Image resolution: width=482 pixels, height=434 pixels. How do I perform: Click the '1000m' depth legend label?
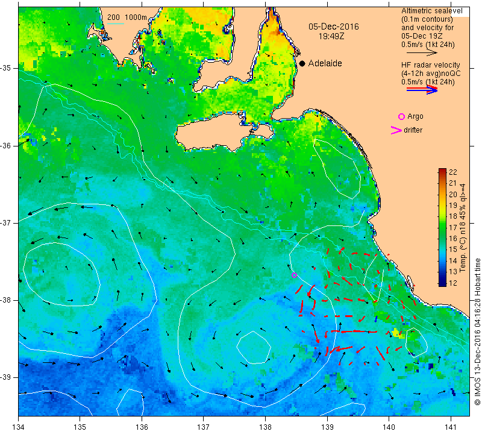click(x=136, y=17)
